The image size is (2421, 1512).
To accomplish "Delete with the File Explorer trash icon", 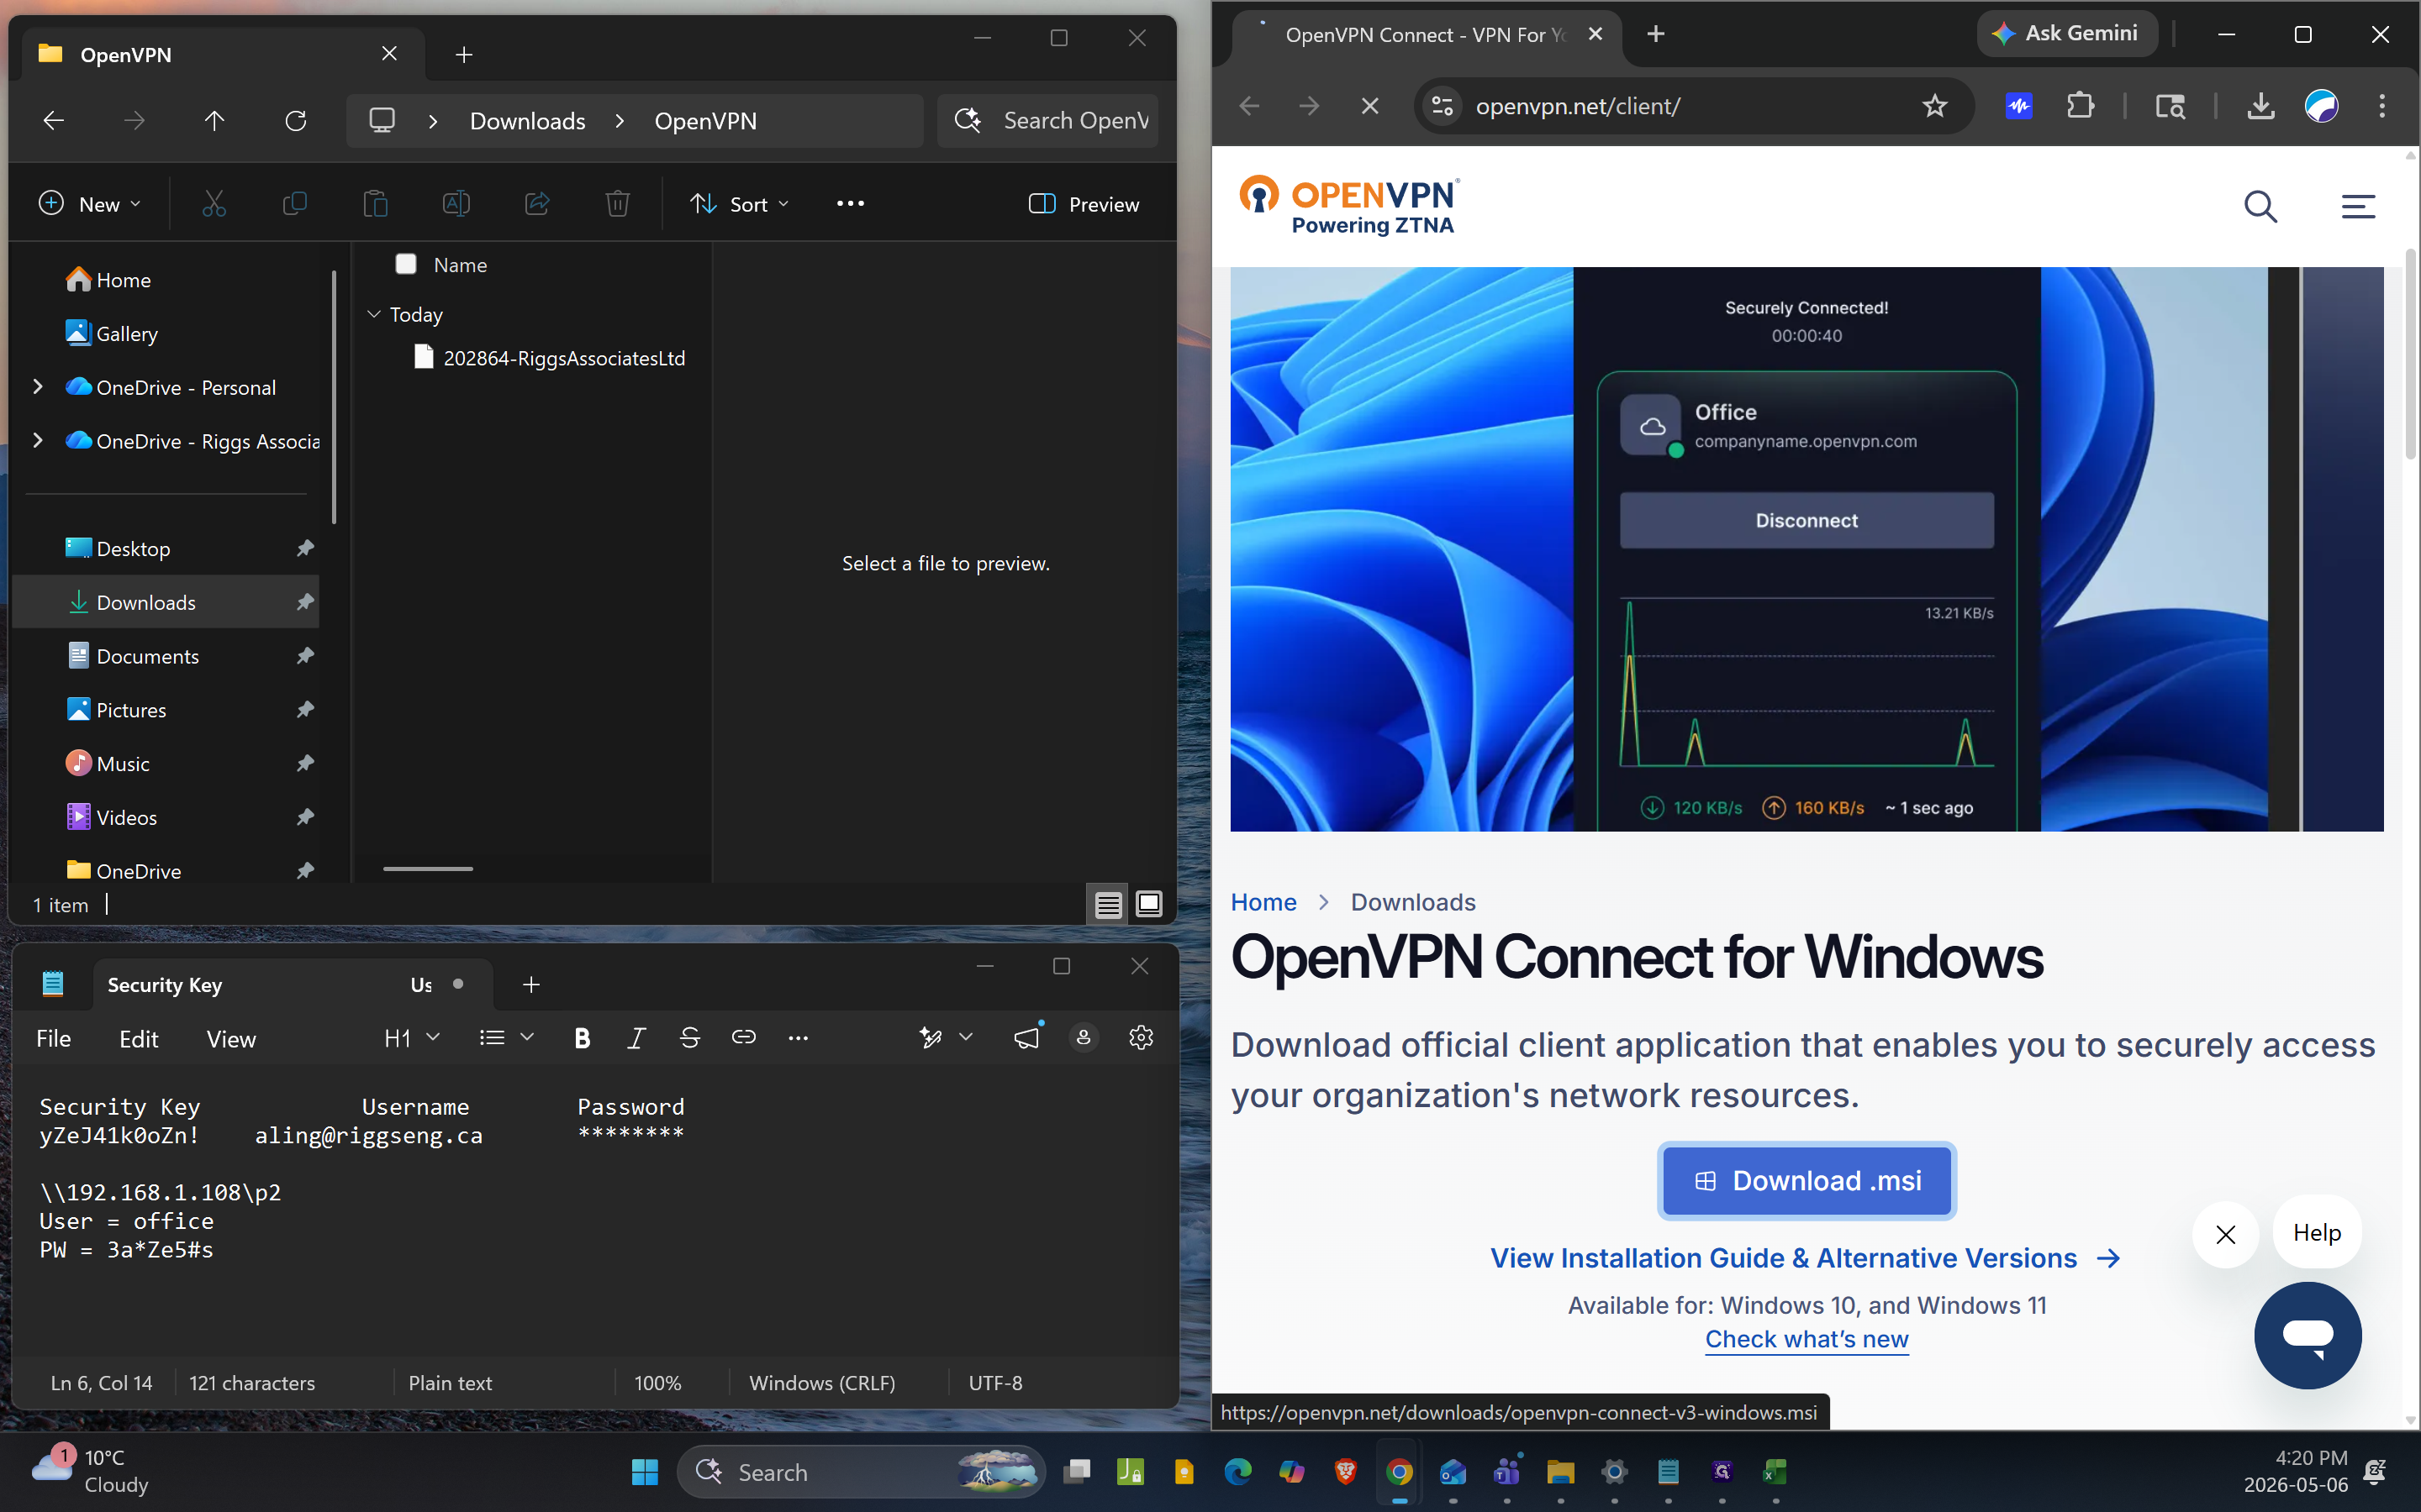I will (618, 204).
